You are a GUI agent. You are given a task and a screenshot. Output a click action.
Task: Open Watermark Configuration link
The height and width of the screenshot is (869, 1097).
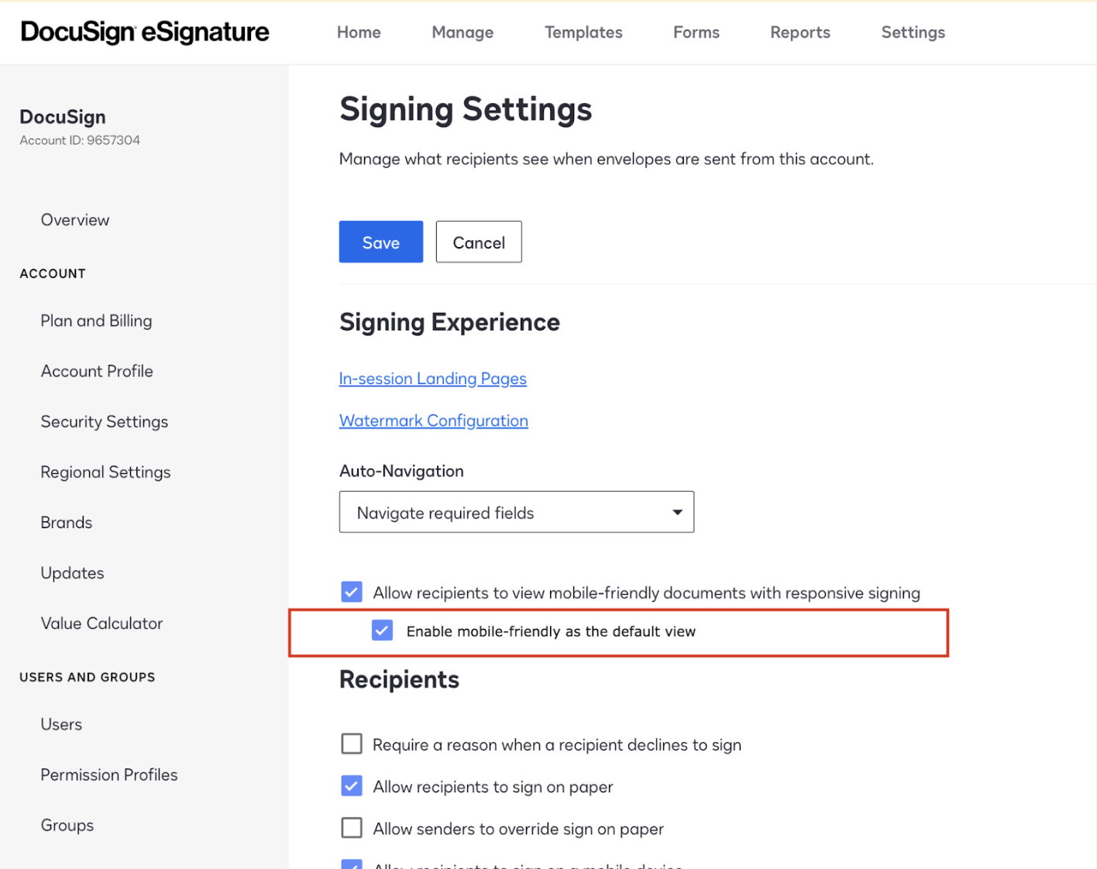tap(433, 421)
